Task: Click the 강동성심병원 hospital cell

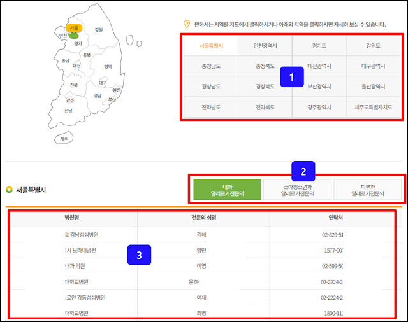Action: [x=85, y=298]
